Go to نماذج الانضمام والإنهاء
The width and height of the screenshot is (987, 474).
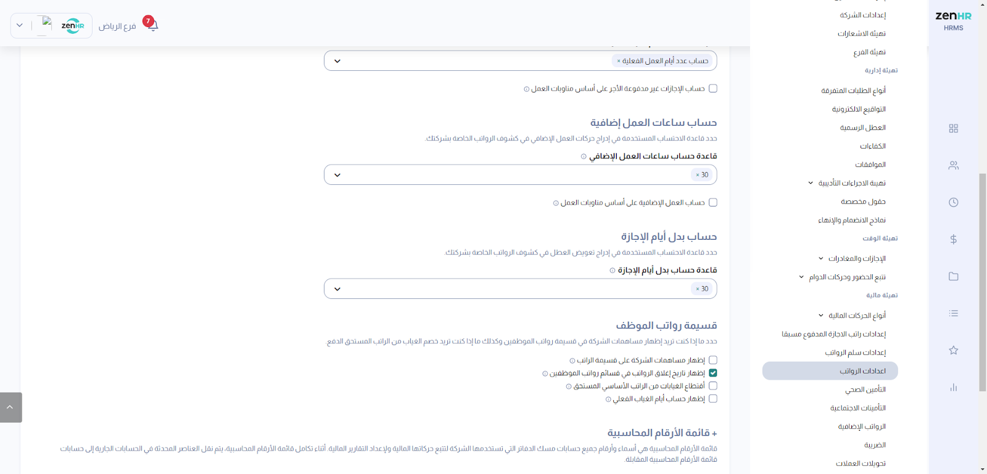852,220
